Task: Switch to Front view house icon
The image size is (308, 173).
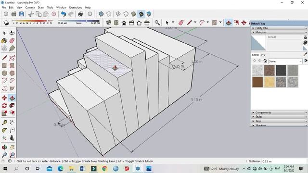Action: click(x=124, y=23)
